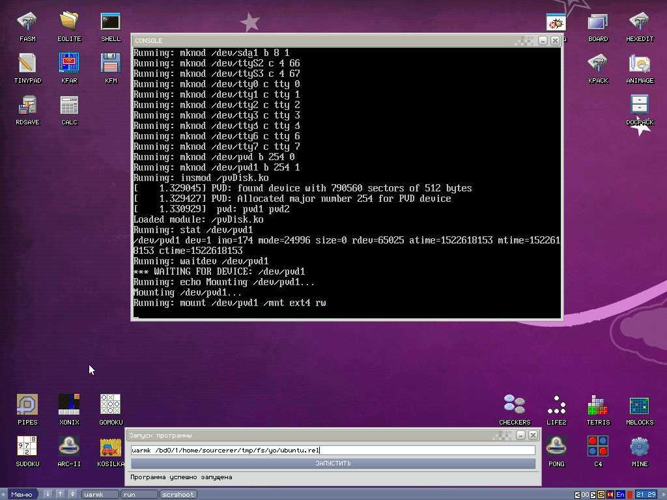Launch the CHECKERS game icon

click(x=515, y=406)
